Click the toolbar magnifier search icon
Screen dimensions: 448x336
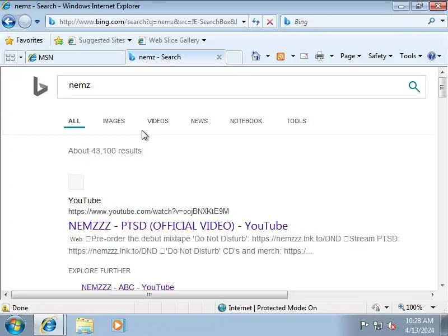pyautogui.click(x=431, y=21)
